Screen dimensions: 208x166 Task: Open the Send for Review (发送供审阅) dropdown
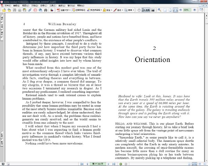tap(94, 10)
